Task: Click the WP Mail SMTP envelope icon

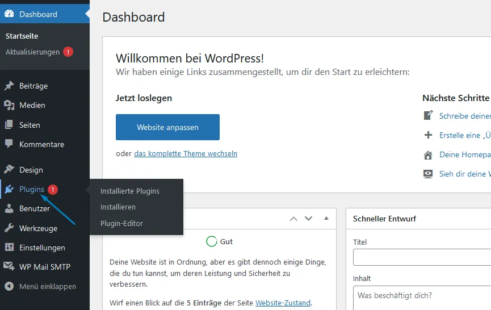Action: [x=9, y=266]
